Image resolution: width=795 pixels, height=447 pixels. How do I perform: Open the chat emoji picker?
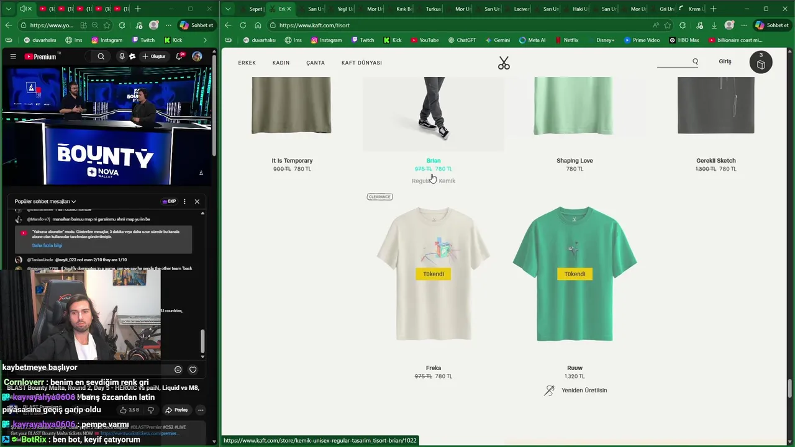point(178,369)
